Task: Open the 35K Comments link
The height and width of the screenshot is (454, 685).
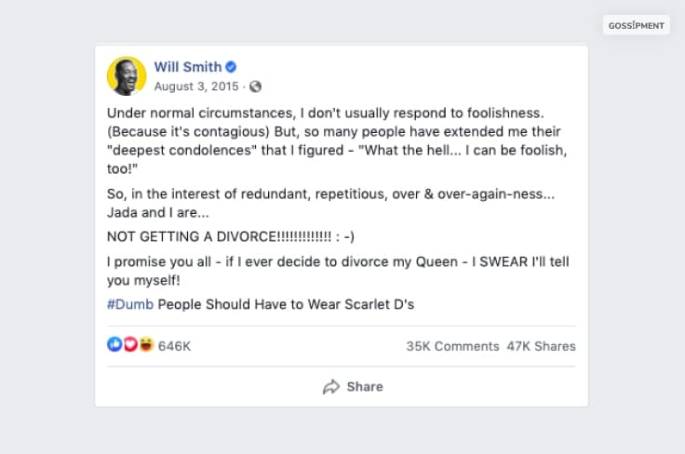Action: (x=452, y=346)
